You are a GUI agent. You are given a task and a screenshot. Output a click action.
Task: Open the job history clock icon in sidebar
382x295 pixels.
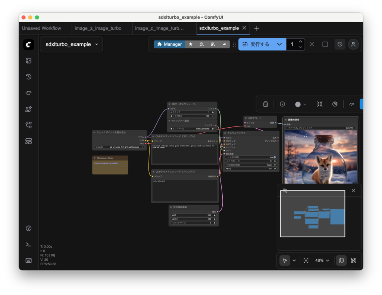pos(28,77)
